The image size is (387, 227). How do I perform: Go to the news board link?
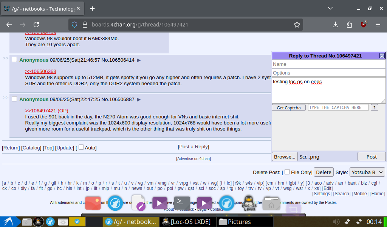[137, 188]
